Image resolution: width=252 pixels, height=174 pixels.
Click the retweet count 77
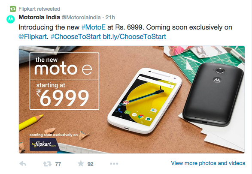[58, 164]
